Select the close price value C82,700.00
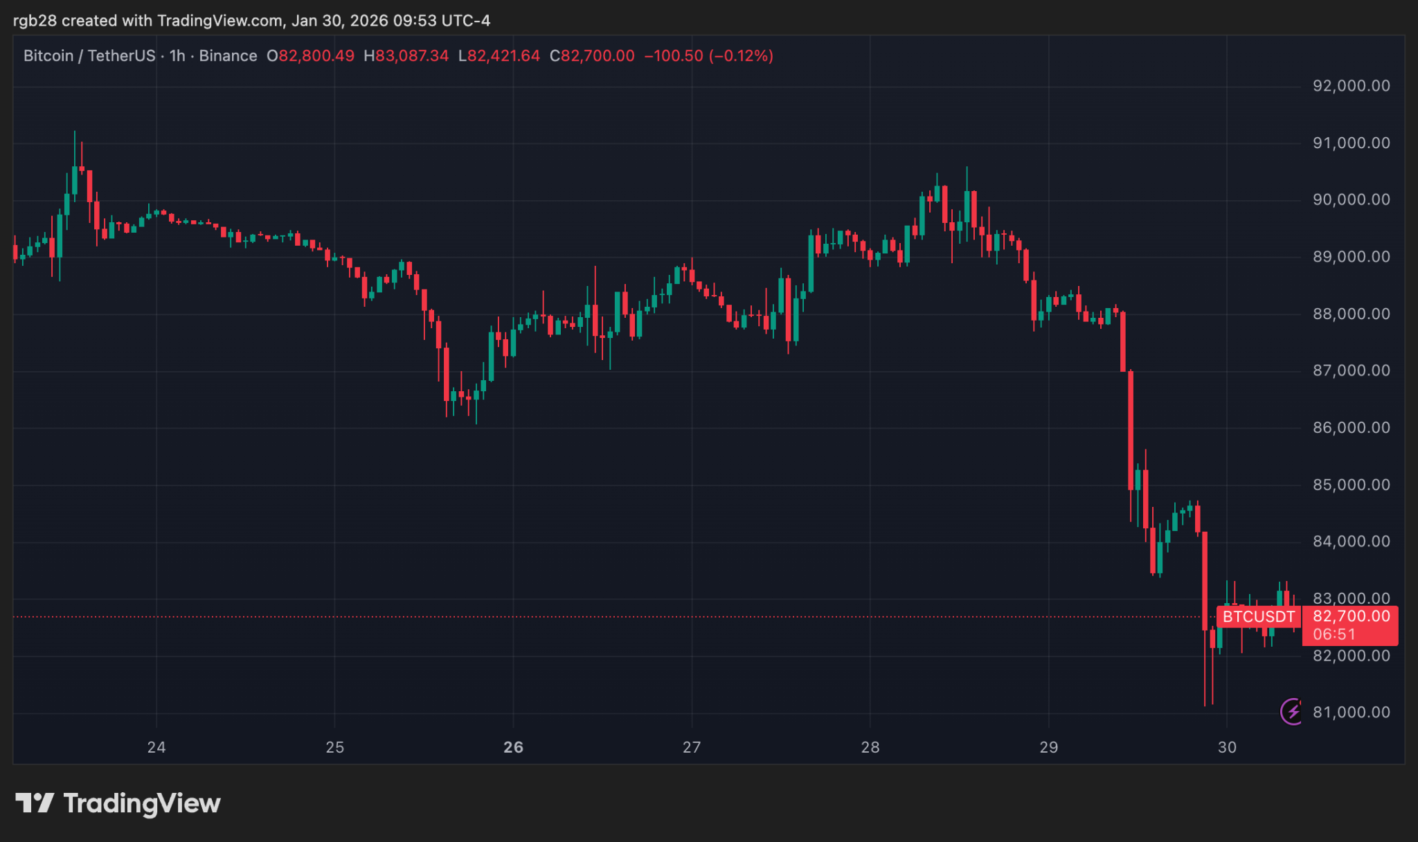1418x842 pixels. [591, 56]
